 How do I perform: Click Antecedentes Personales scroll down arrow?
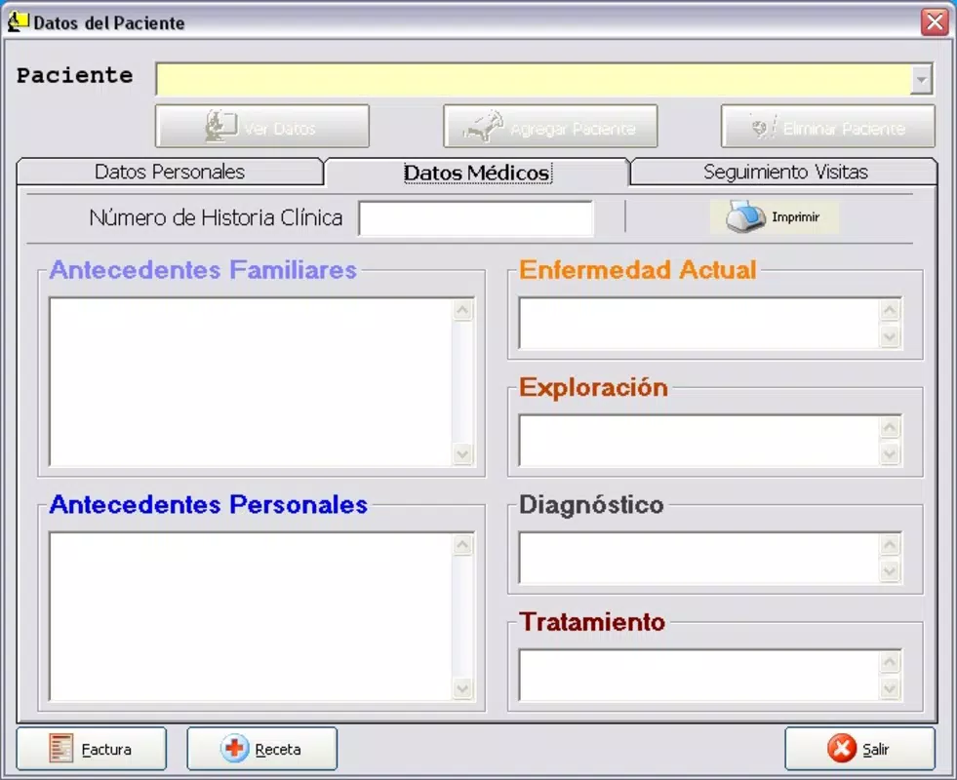[462, 688]
